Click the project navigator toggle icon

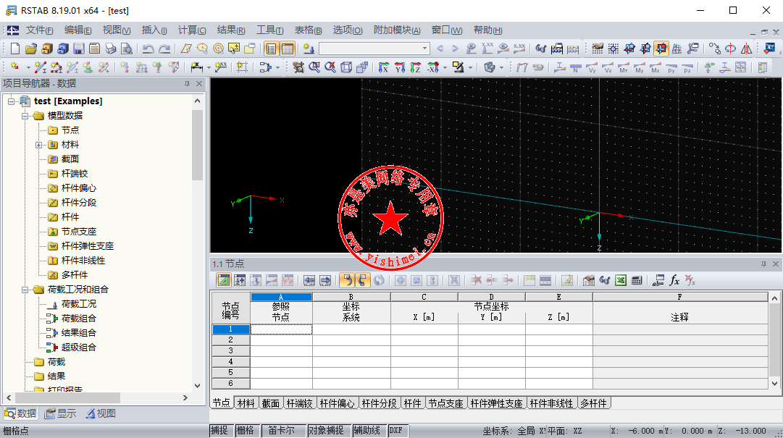click(x=271, y=49)
